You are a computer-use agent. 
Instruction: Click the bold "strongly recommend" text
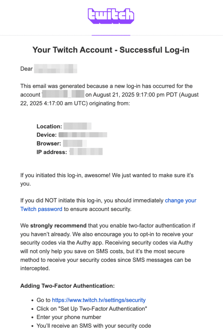coord(58,225)
